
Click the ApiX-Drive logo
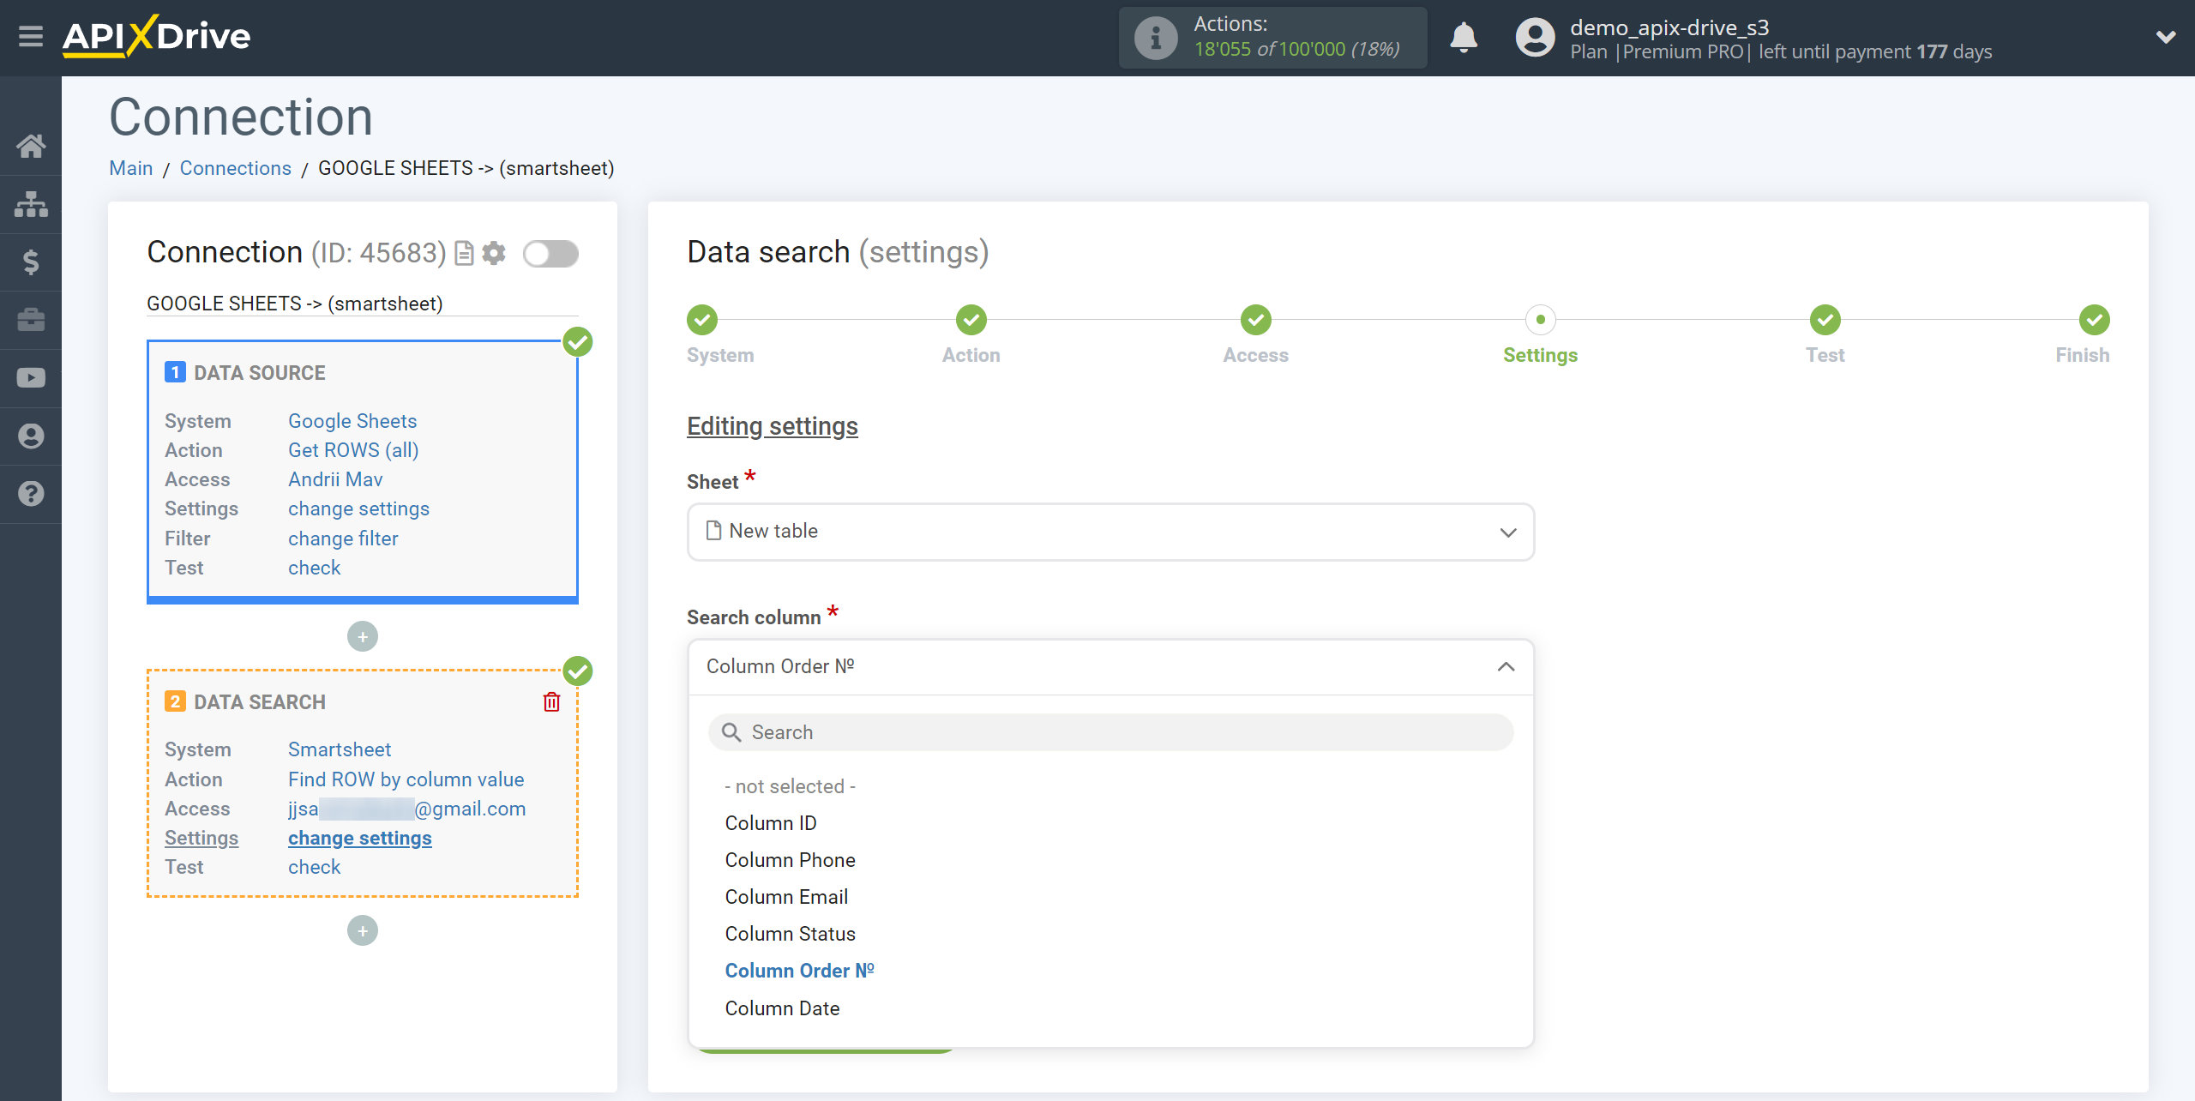click(157, 37)
